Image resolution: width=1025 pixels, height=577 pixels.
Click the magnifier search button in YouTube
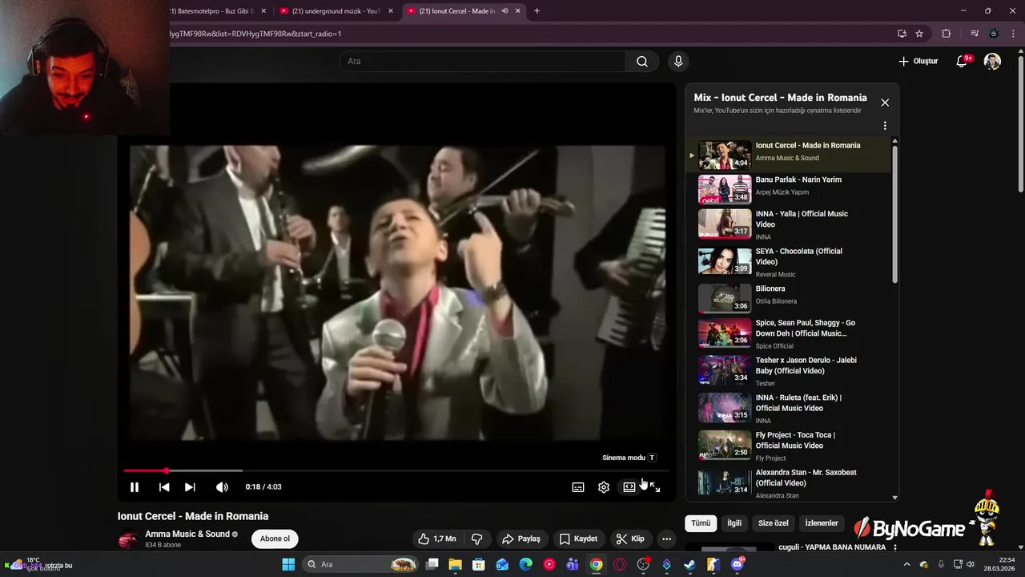click(642, 61)
